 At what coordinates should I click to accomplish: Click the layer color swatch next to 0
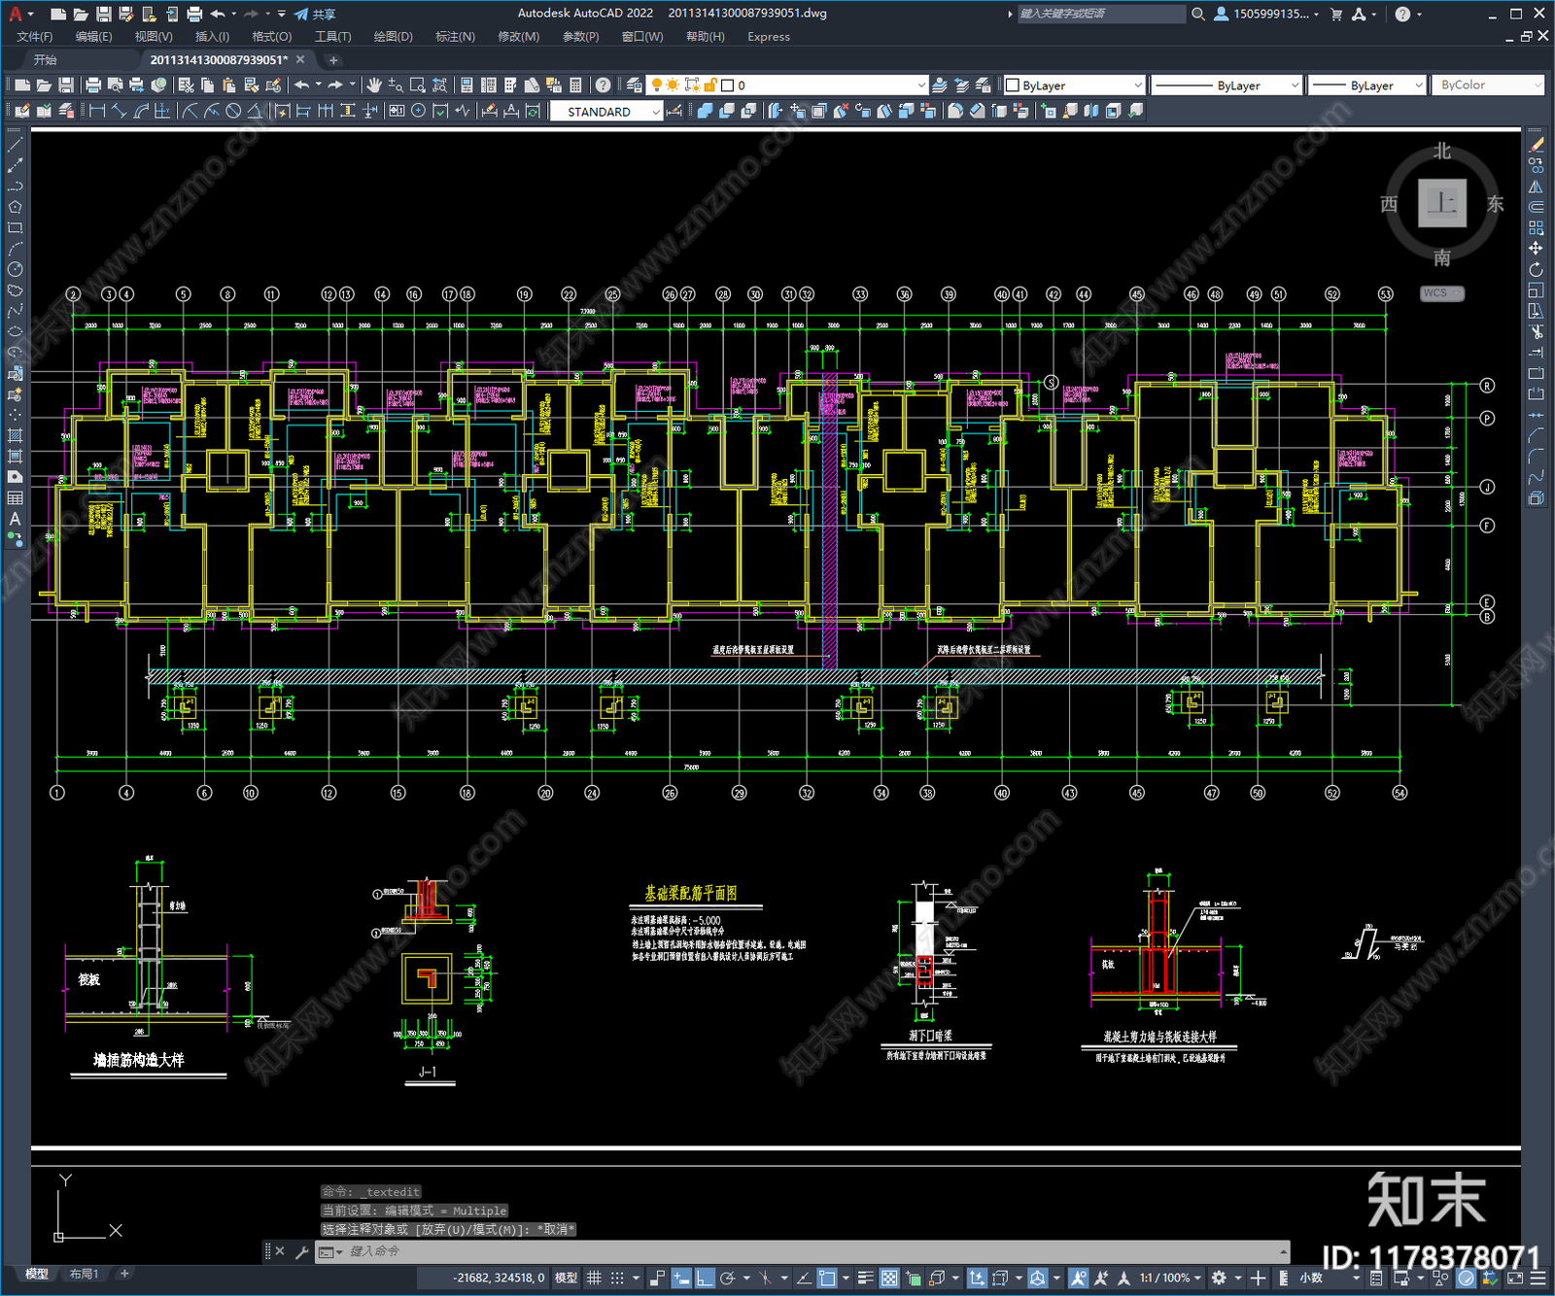727,85
